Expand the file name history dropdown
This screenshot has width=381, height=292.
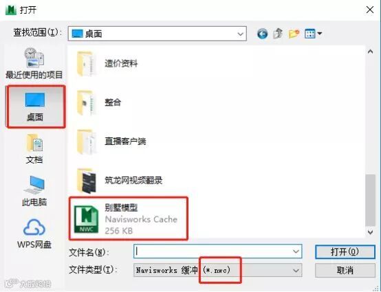pyautogui.click(x=296, y=251)
